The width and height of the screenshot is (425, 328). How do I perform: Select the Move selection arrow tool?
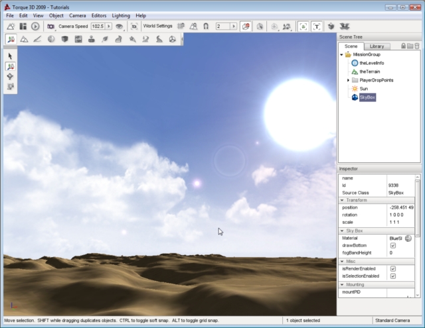(x=11, y=67)
